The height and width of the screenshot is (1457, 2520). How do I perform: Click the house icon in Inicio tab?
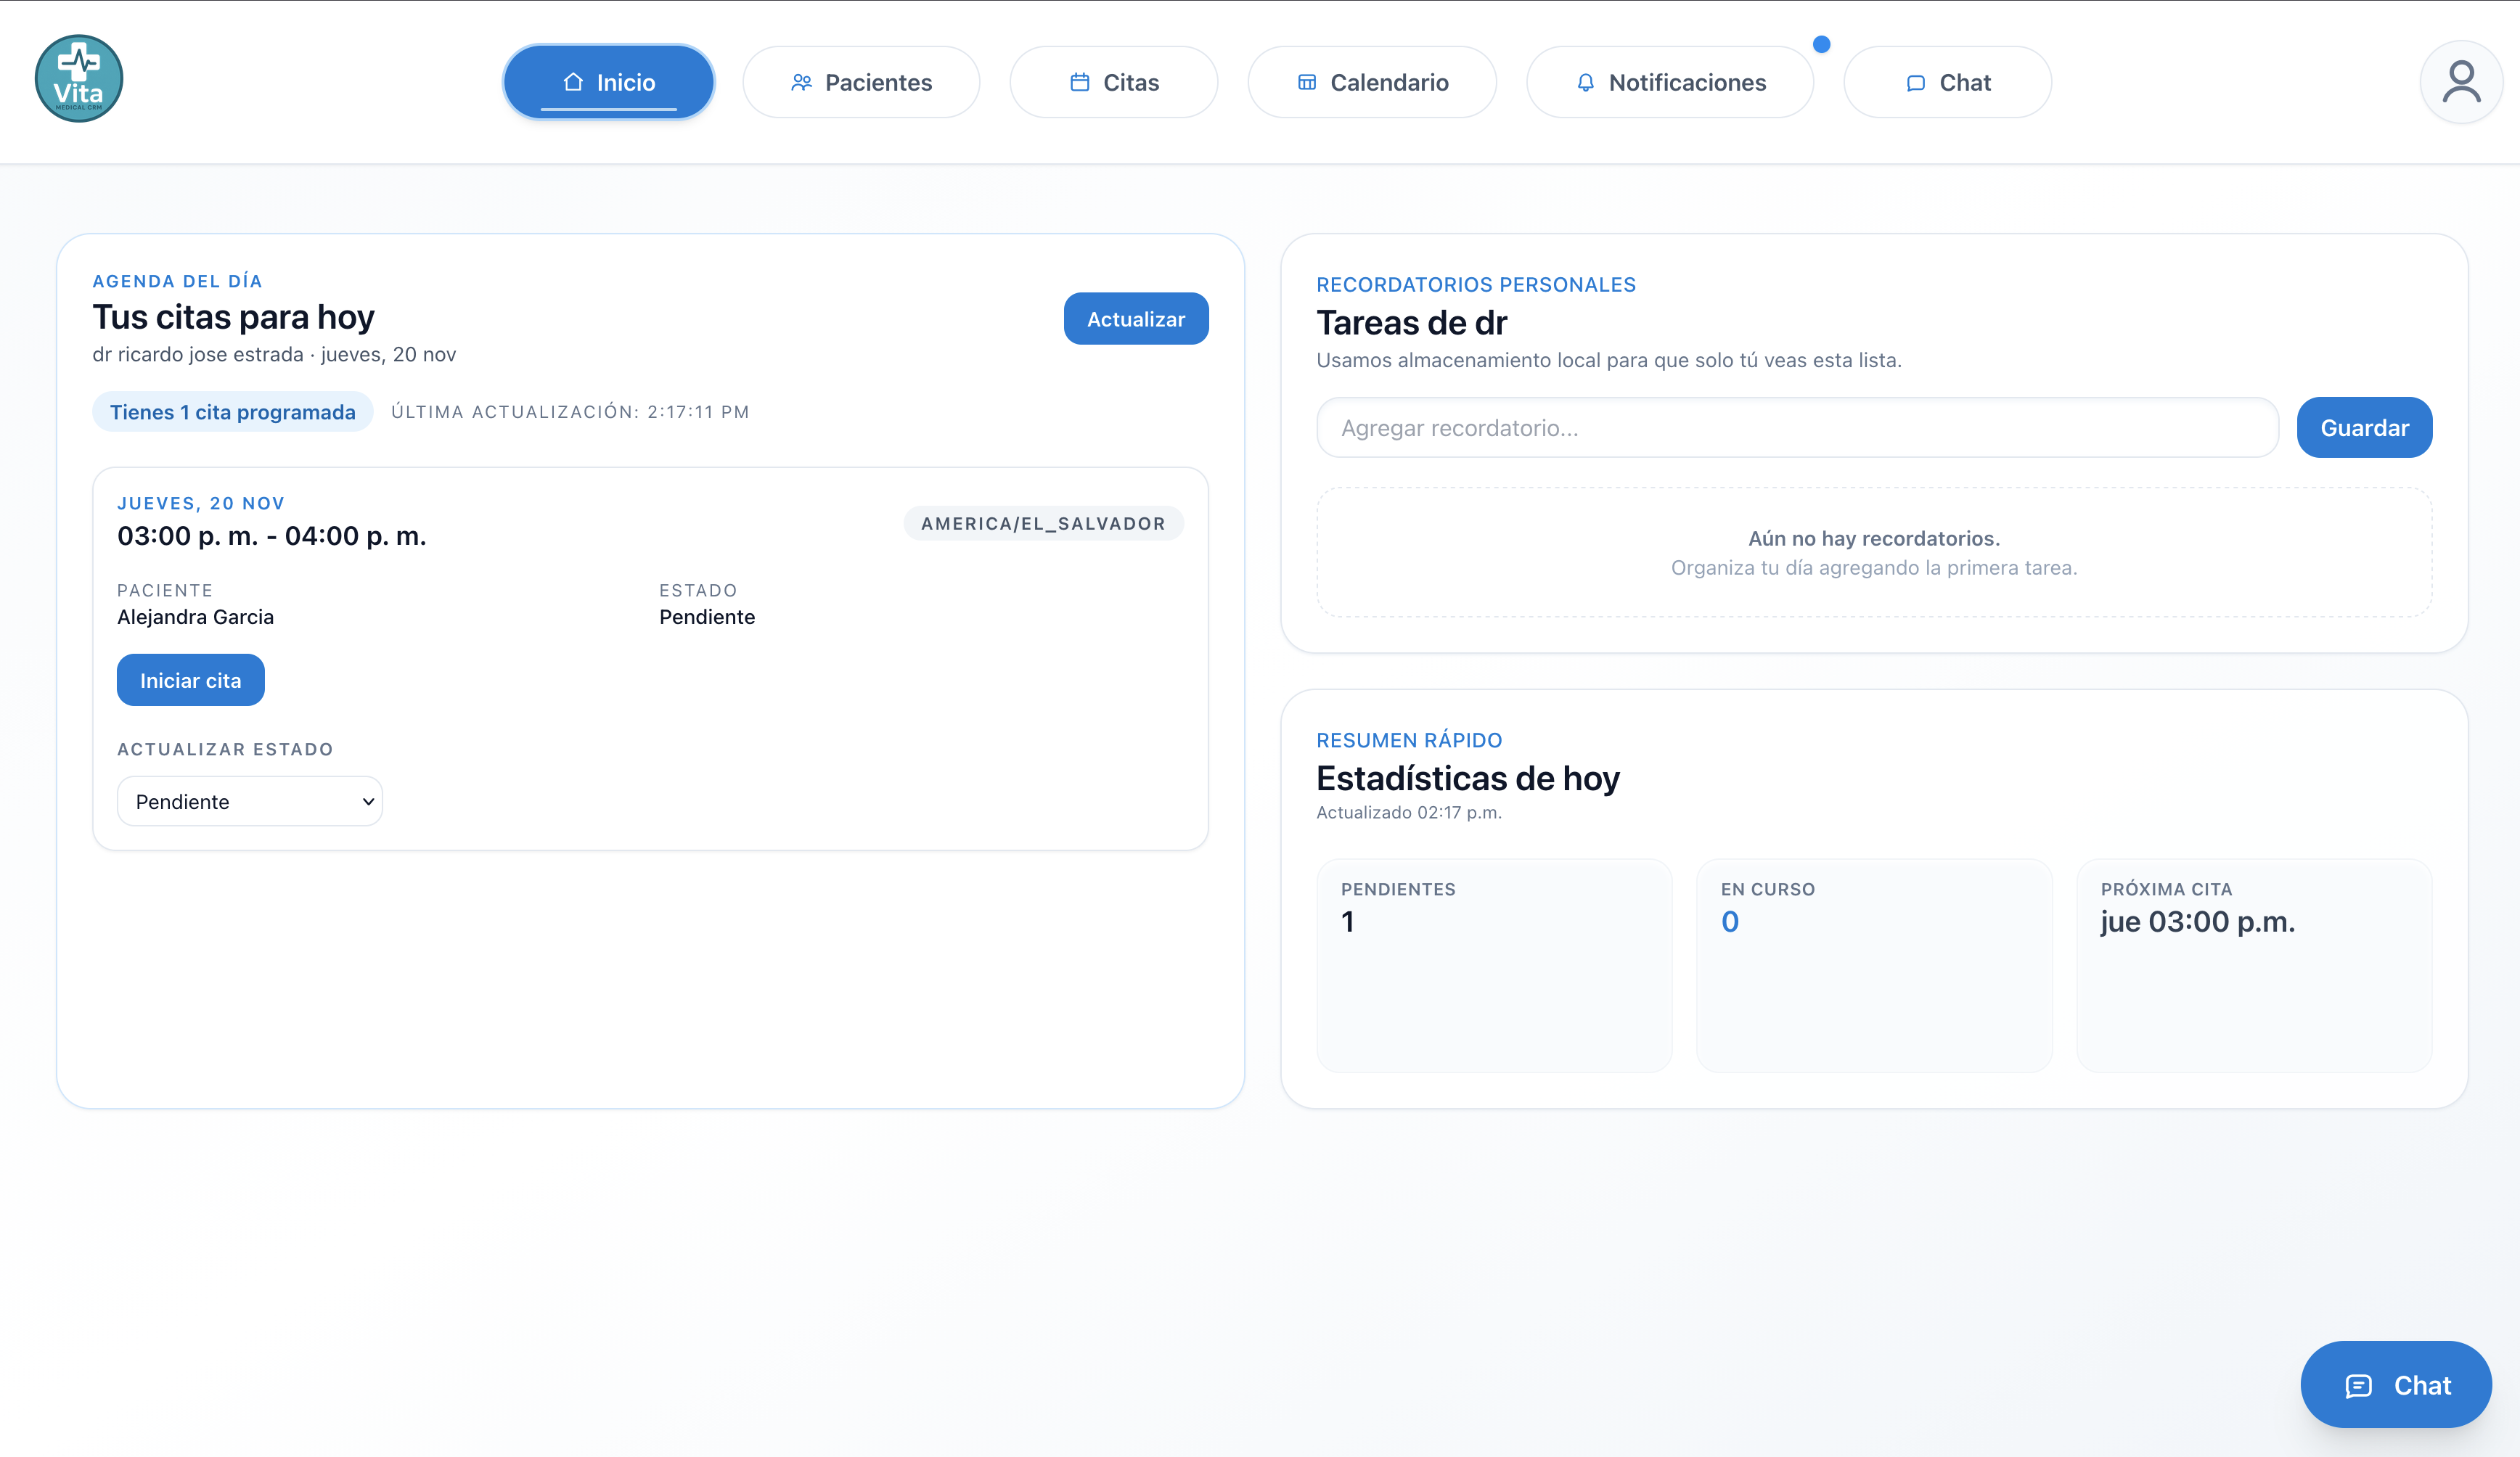(573, 82)
